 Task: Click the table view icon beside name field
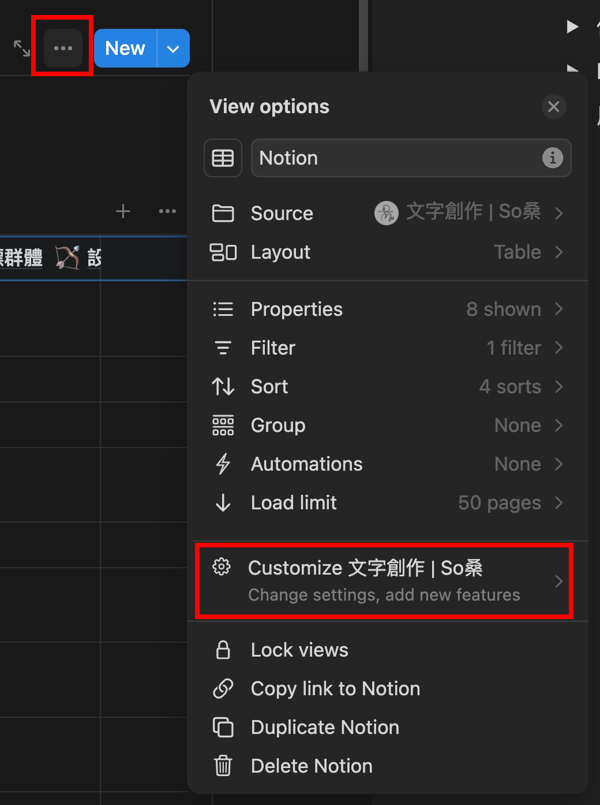223,158
